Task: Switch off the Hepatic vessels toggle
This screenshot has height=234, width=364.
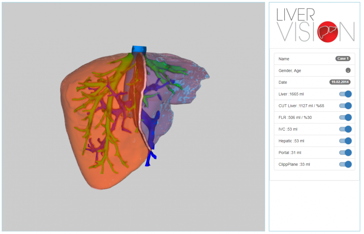Action: click(345, 141)
